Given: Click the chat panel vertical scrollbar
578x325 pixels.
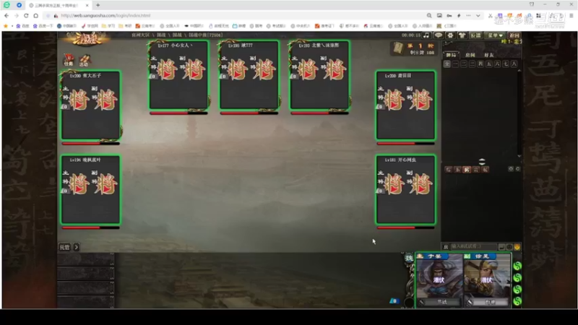Looking at the screenshot, I should pyautogui.click(x=519, y=113).
